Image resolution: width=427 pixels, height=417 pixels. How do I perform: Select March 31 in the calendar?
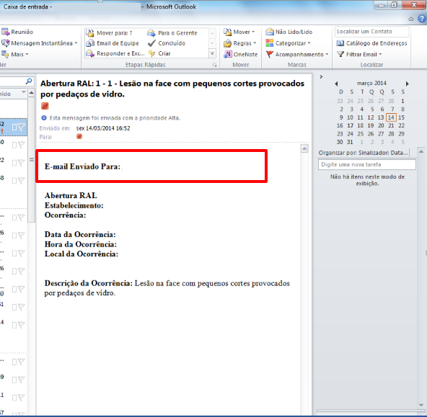pyautogui.click(x=350, y=142)
